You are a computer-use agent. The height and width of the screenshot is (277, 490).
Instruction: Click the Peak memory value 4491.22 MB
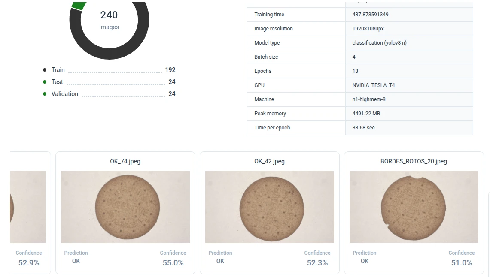point(366,114)
